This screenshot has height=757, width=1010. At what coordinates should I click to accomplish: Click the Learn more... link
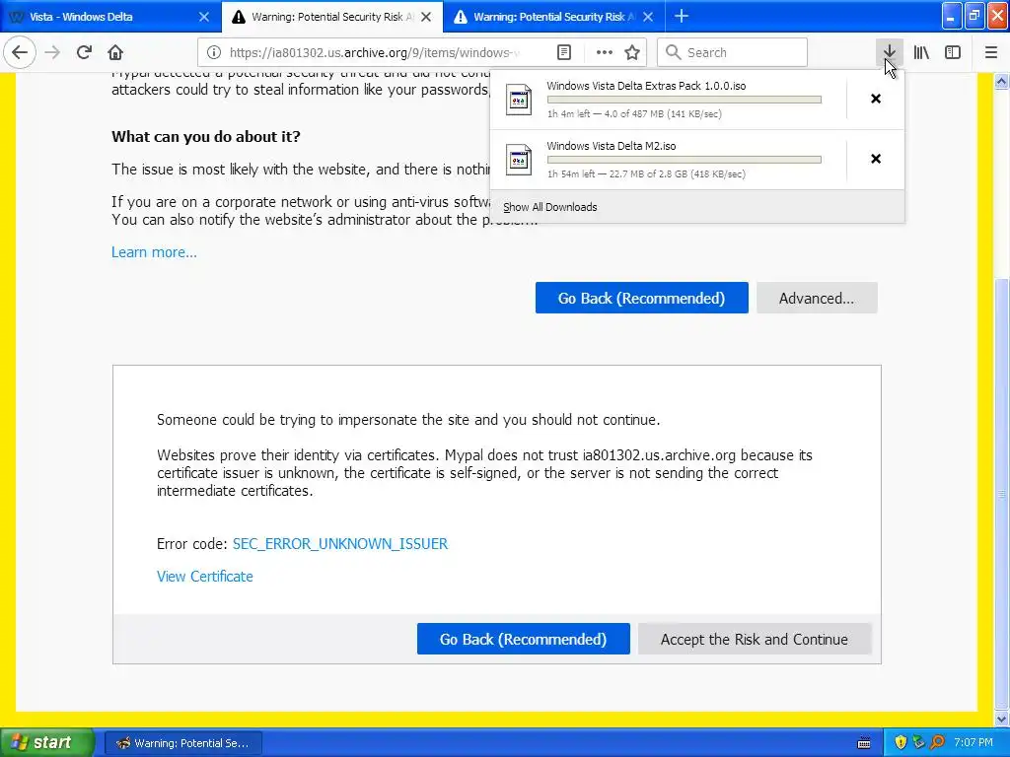click(154, 252)
